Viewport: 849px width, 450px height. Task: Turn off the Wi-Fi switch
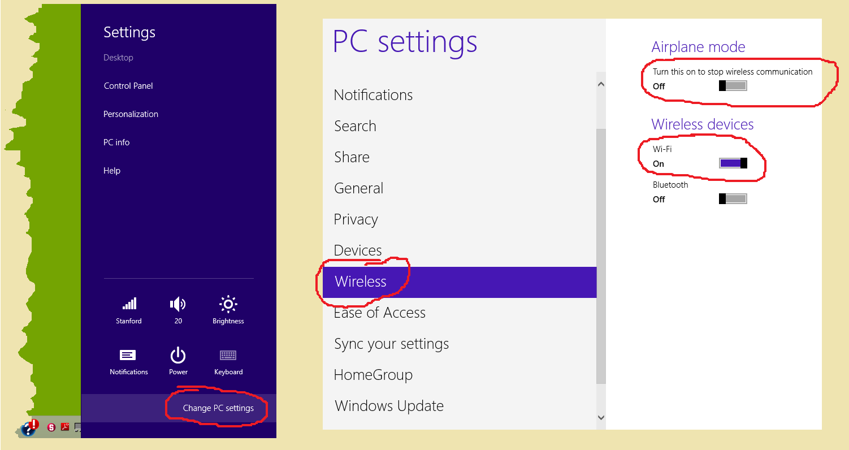tap(733, 163)
